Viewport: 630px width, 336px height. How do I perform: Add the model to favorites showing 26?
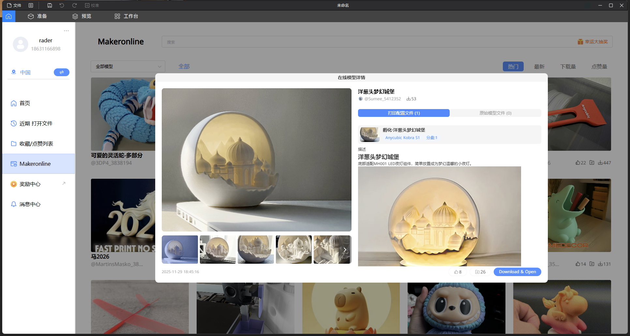pos(480,272)
